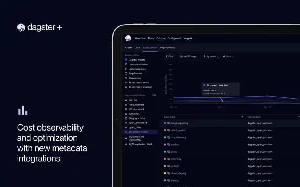
Task: Click dagster_open_platform in the cloud_staging row
Action: pos(260,173)
